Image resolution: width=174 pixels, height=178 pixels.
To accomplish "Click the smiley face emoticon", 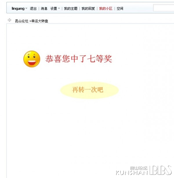I will 32,59.
